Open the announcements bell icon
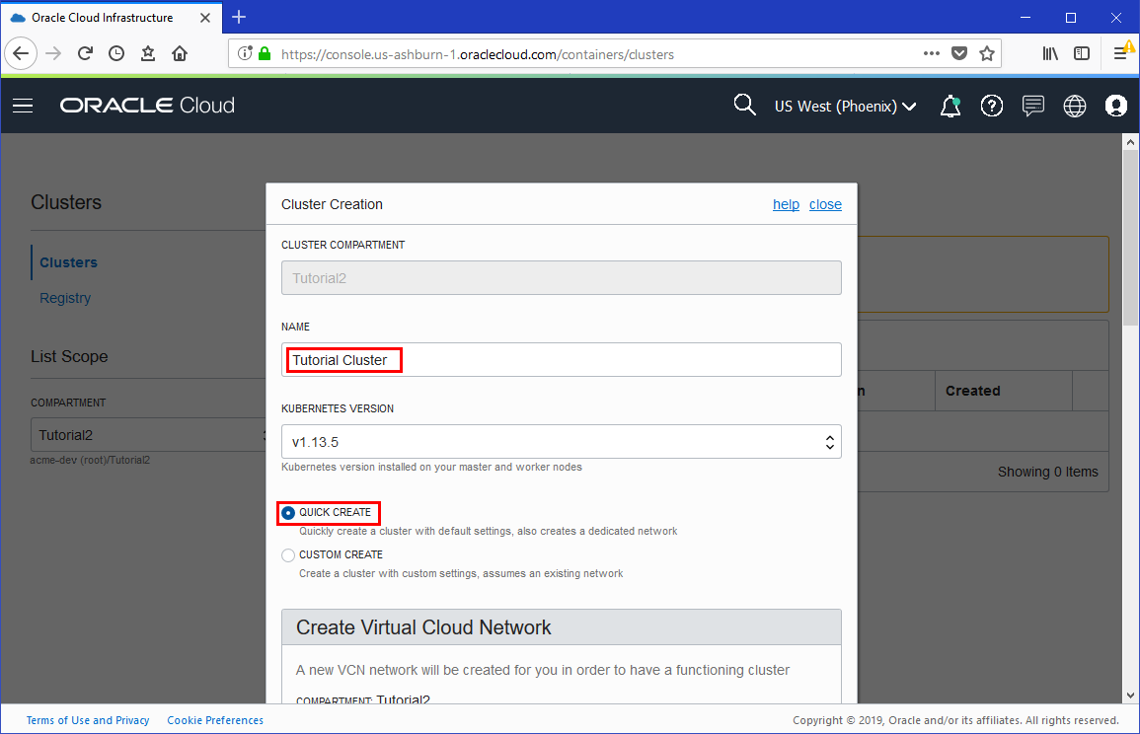 coord(950,107)
